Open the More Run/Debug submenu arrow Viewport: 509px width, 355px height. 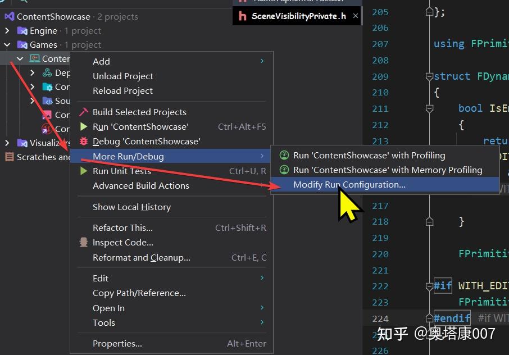coord(261,156)
